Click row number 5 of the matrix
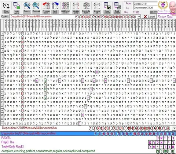 (2, 50)
